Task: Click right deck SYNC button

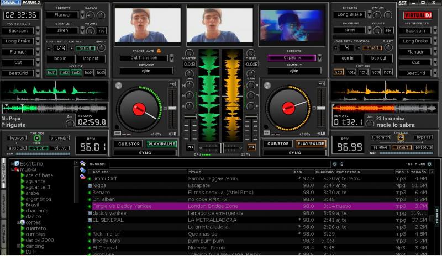Action: tap(294, 153)
